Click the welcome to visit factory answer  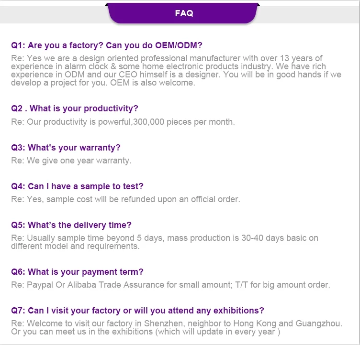tap(177, 327)
